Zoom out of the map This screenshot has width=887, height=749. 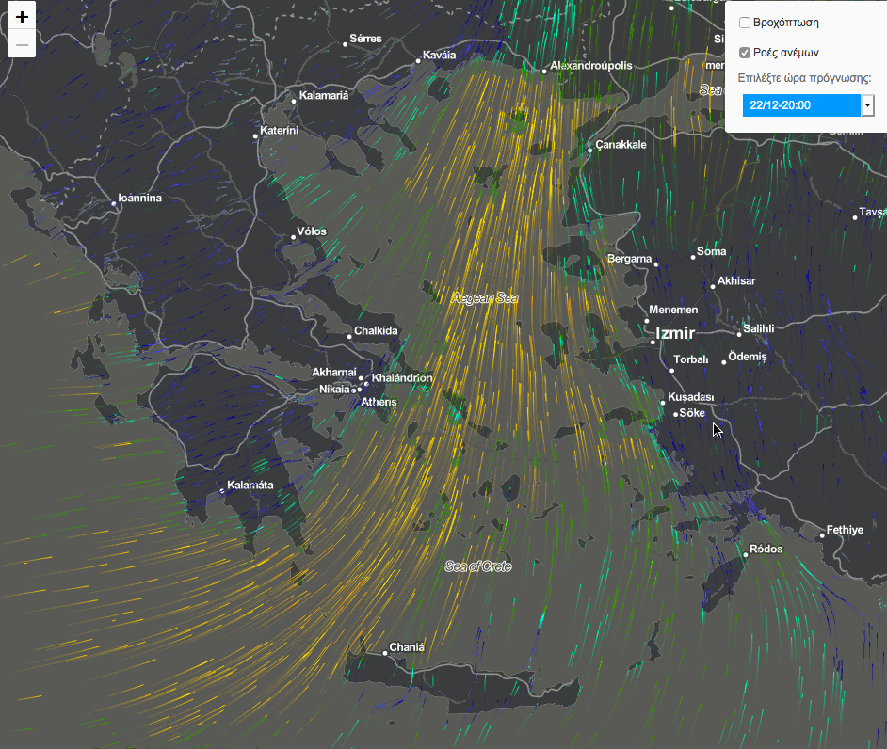[x=22, y=44]
